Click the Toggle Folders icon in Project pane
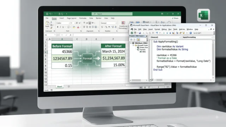The height and width of the screenshot is (127, 226). point(138,40)
